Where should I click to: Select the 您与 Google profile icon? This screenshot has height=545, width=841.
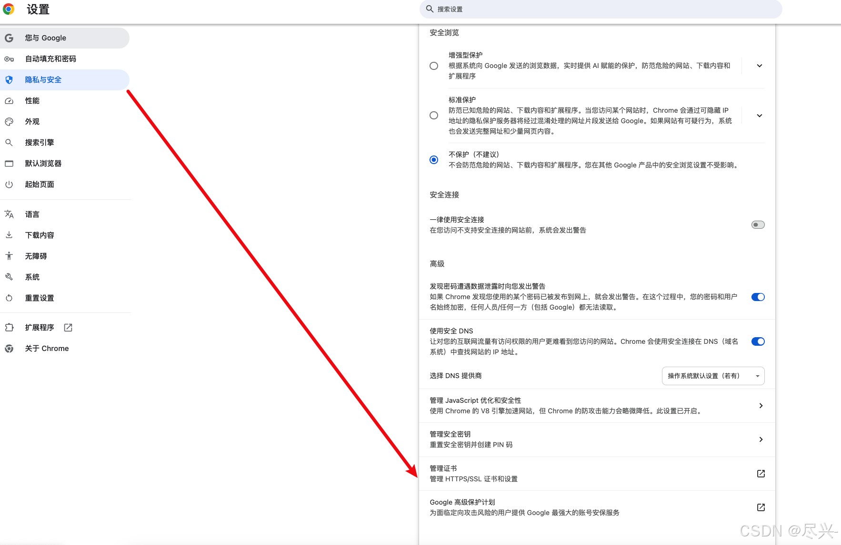coord(10,38)
